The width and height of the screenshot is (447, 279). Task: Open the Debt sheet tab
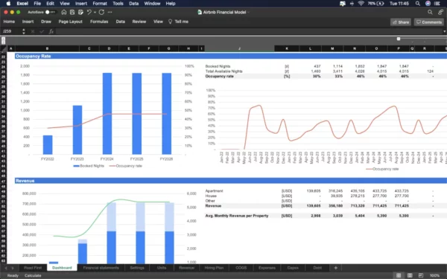(317, 268)
